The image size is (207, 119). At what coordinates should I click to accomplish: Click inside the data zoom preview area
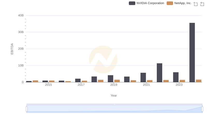point(114,109)
